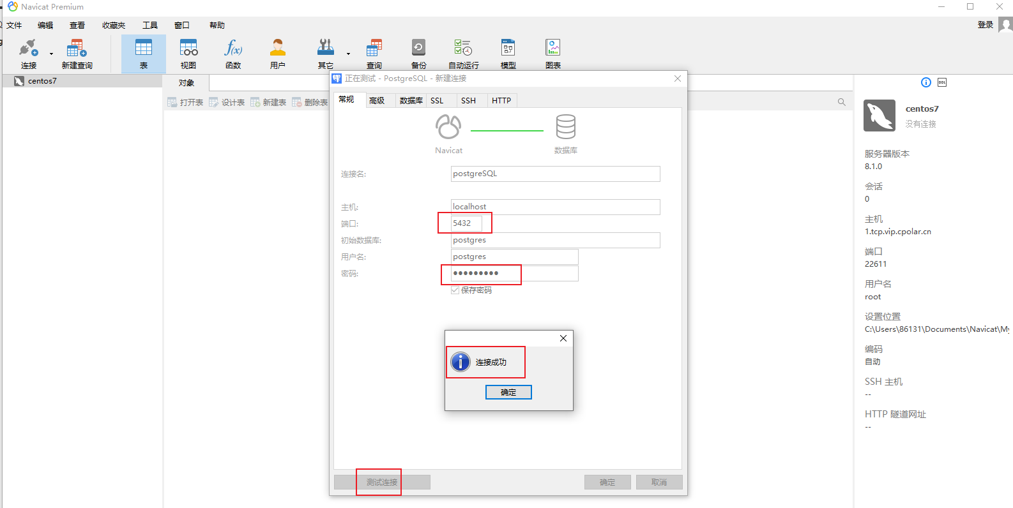Show the general info icon panel
This screenshot has height=508, width=1013.
tap(925, 82)
